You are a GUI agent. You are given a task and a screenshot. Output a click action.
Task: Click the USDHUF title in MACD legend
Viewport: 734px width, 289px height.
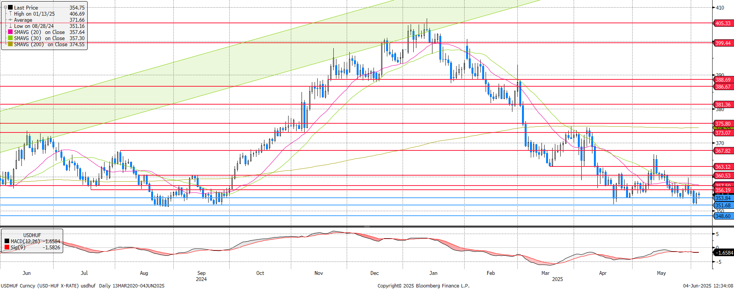32,235
